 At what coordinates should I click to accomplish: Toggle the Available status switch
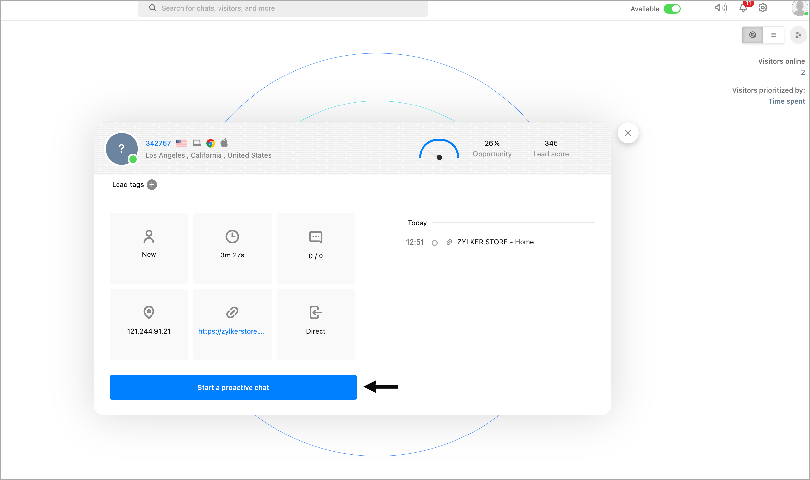pos(672,9)
